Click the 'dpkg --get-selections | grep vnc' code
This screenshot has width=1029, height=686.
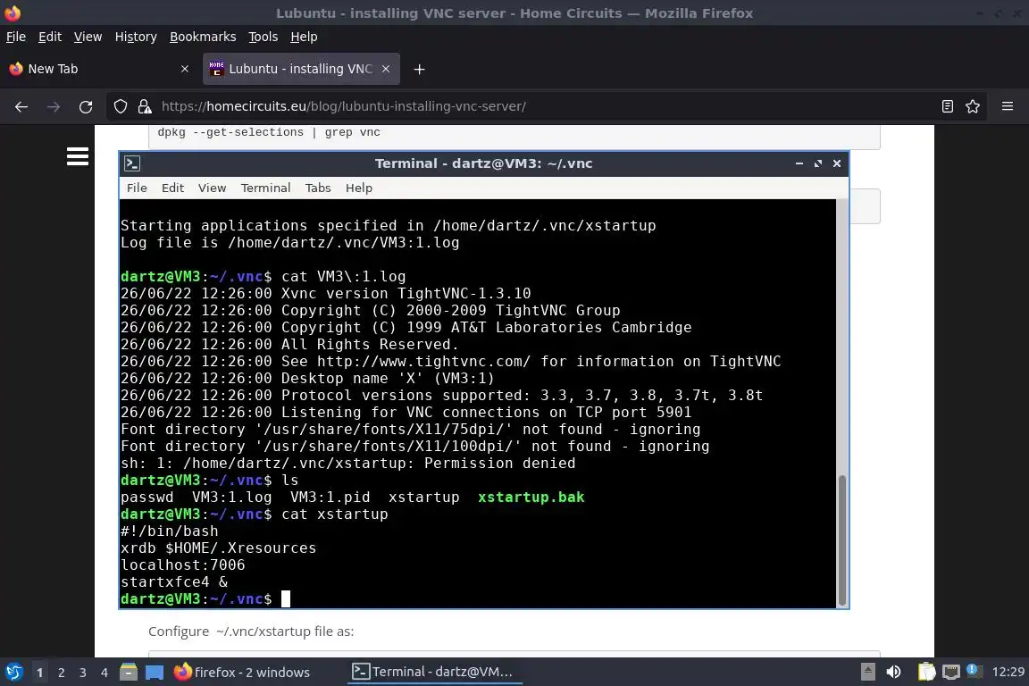268,132
